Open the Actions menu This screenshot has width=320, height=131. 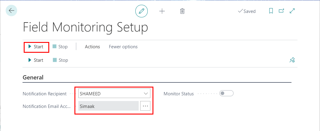pyautogui.click(x=92, y=47)
